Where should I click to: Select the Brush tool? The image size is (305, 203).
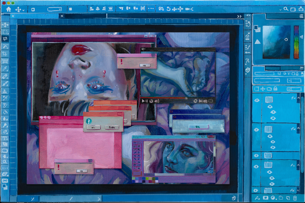point(5,84)
